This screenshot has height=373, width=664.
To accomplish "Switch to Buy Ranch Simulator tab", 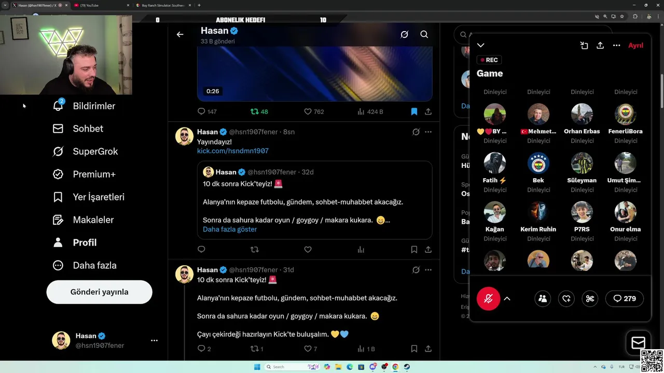I will [x=163, y=5].
